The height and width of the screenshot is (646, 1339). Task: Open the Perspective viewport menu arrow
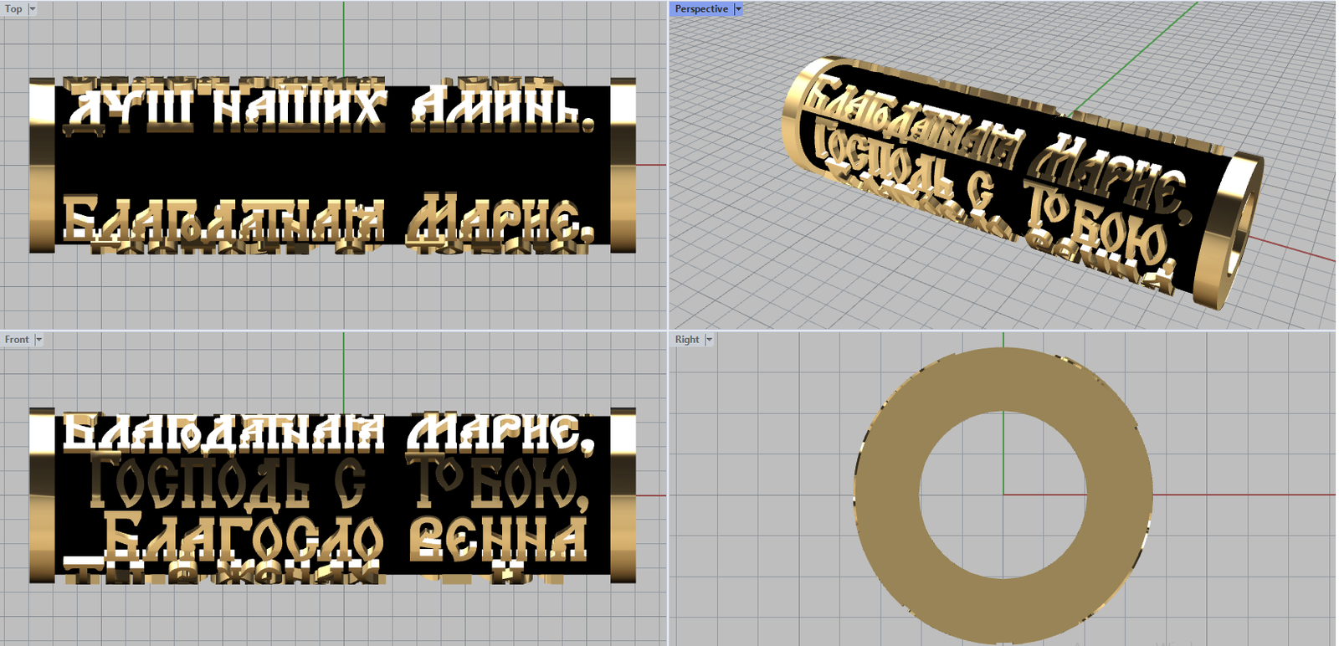[738, 9]
